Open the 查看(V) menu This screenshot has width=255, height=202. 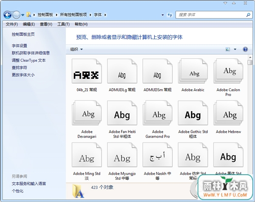46,24
